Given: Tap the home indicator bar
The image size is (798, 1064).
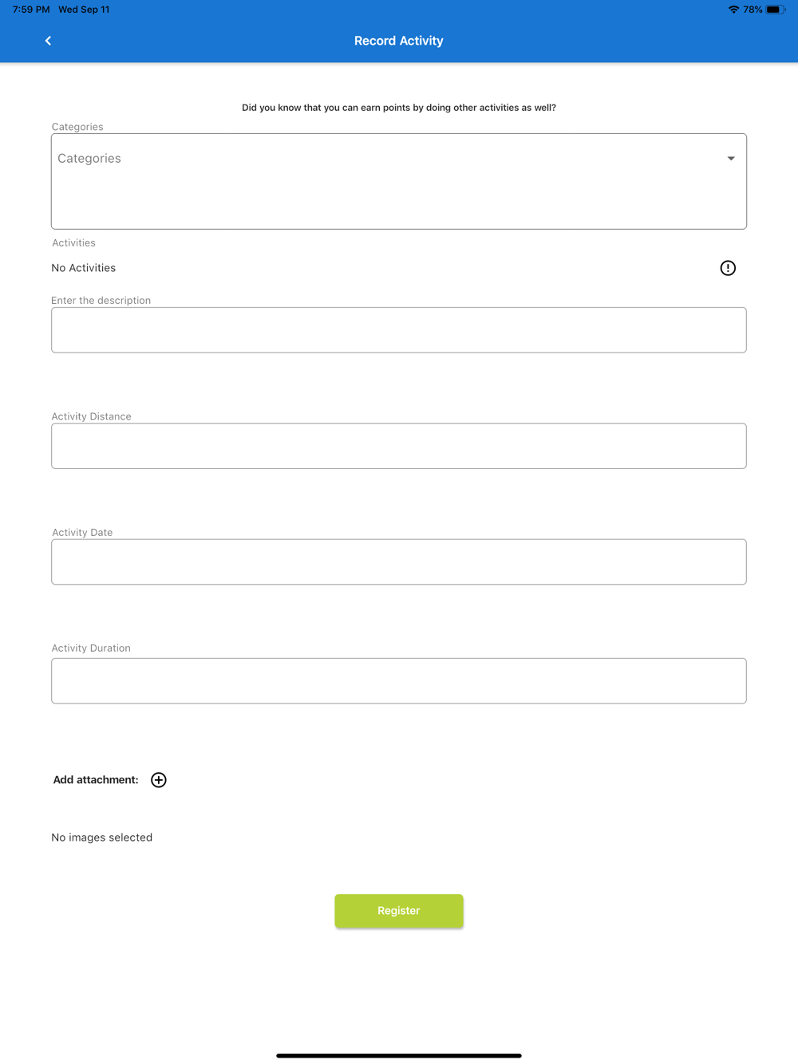Looking at the screenshot, I should click(399, 1056).
